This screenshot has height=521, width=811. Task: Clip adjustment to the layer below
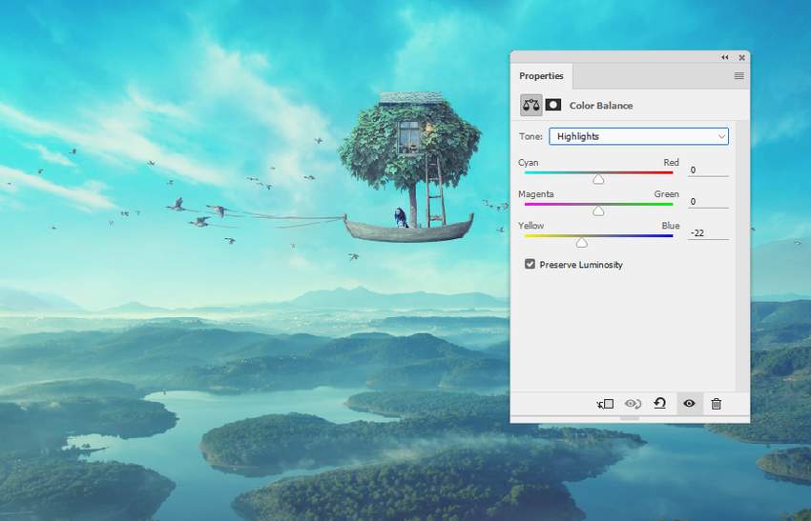point(605,404)
